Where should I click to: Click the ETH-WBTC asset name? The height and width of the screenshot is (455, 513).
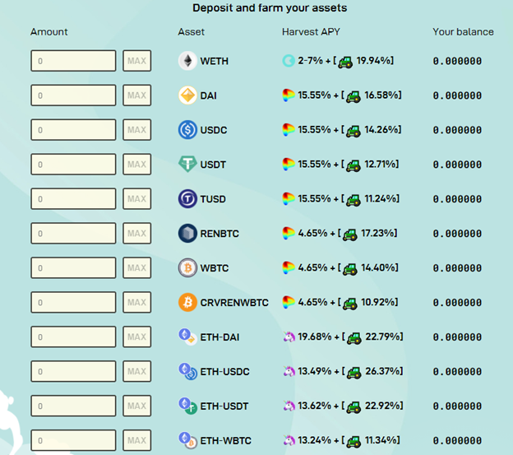click(226, 440)
